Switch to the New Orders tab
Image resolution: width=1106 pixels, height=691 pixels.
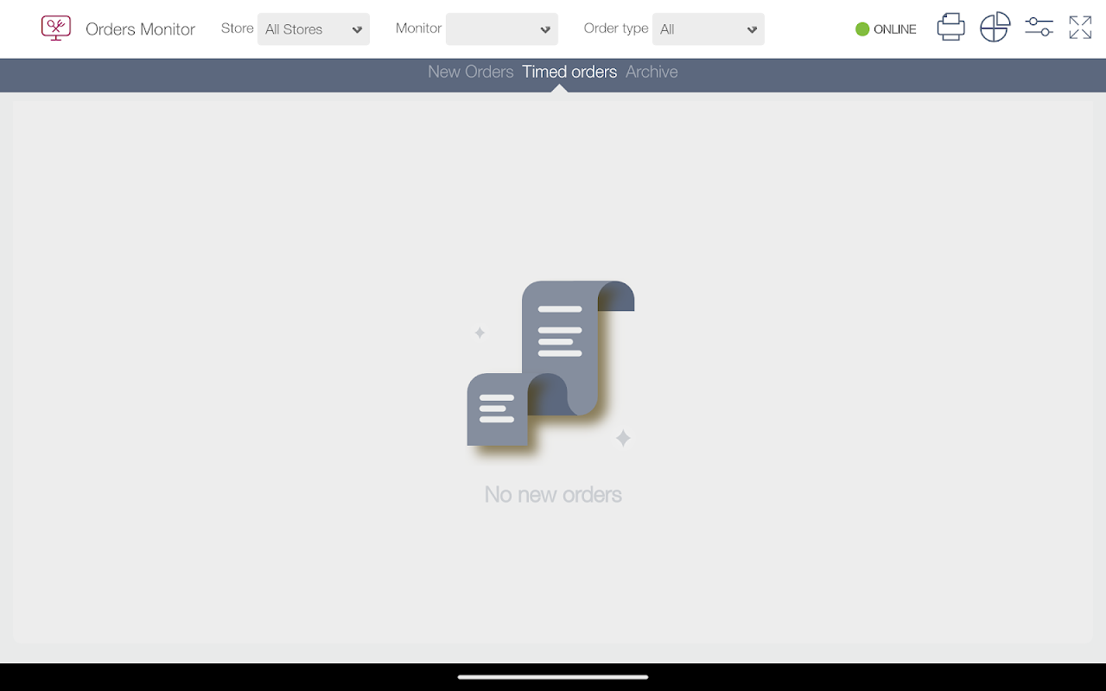click(471, 72)
